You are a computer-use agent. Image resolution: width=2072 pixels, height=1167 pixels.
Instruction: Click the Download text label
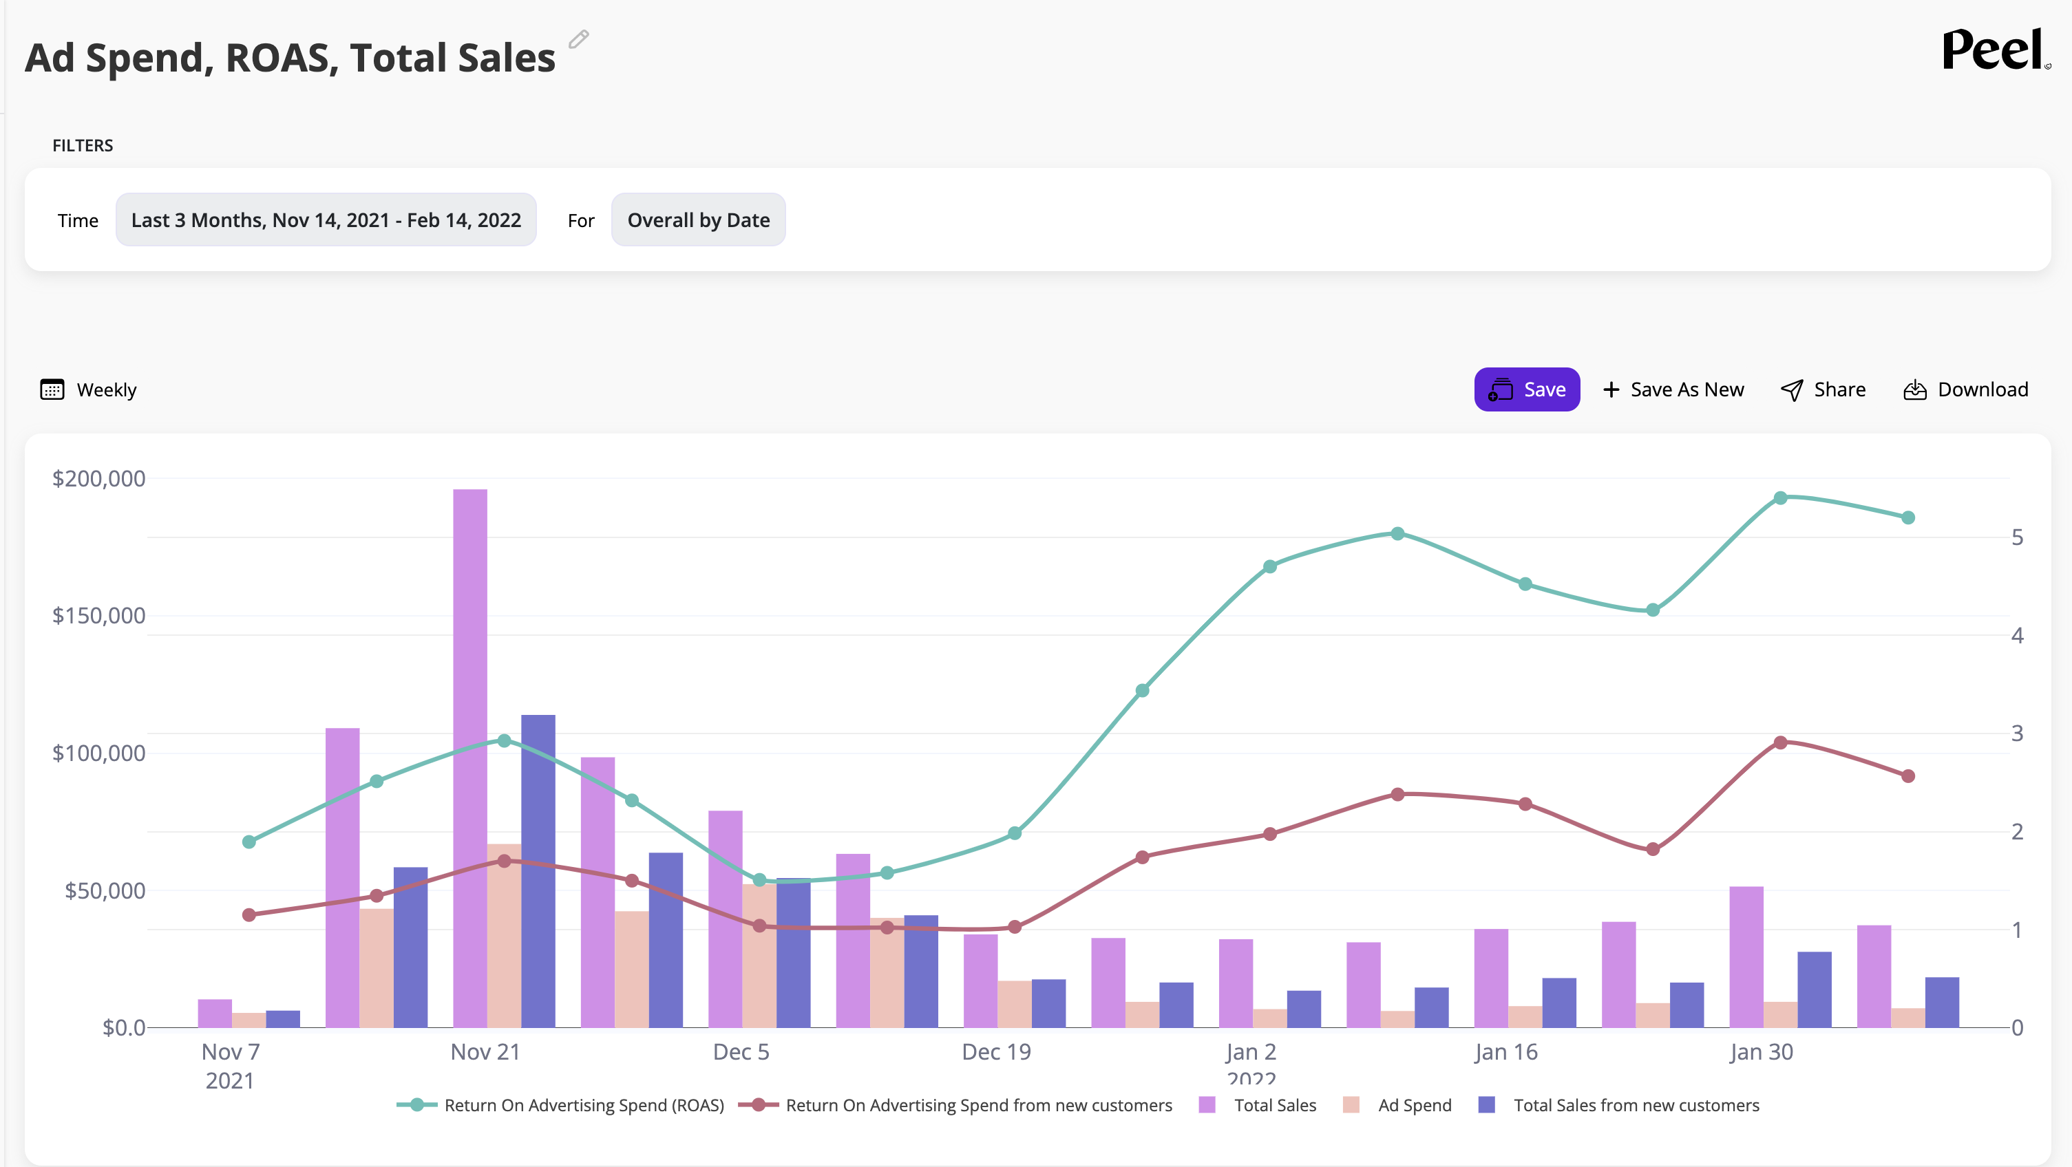(1982, 389)
